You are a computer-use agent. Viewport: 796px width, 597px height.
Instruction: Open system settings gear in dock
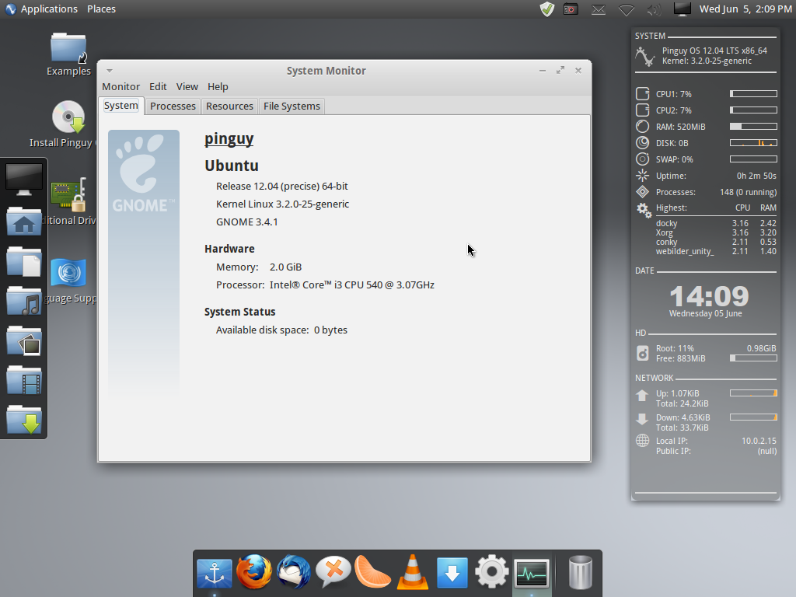491,572
